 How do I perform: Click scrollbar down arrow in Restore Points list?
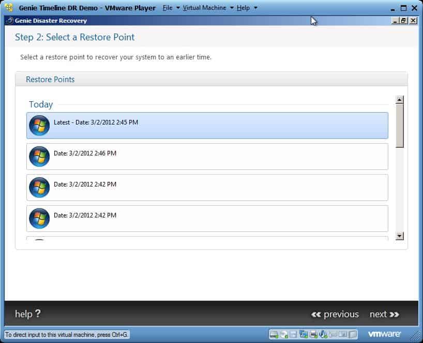click(400, 236)
